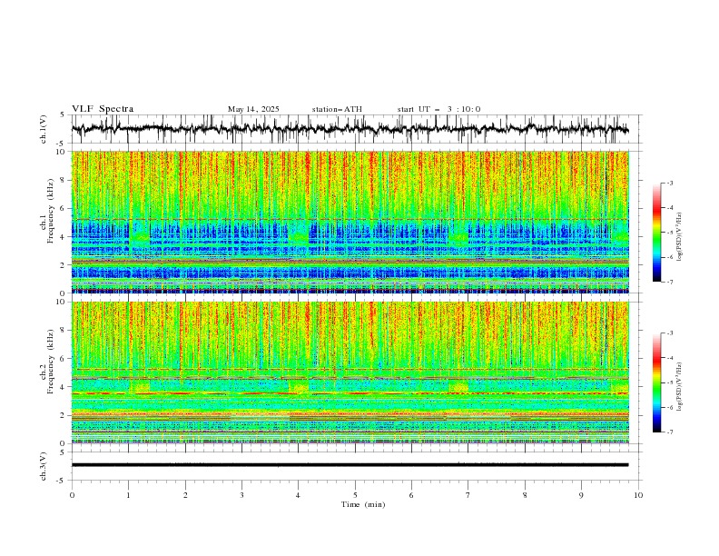The height and width of the screenshot is (556, 719).
Task: Click time axis tick label '2'
Action: pyautogui.click(x=185, y=495)
